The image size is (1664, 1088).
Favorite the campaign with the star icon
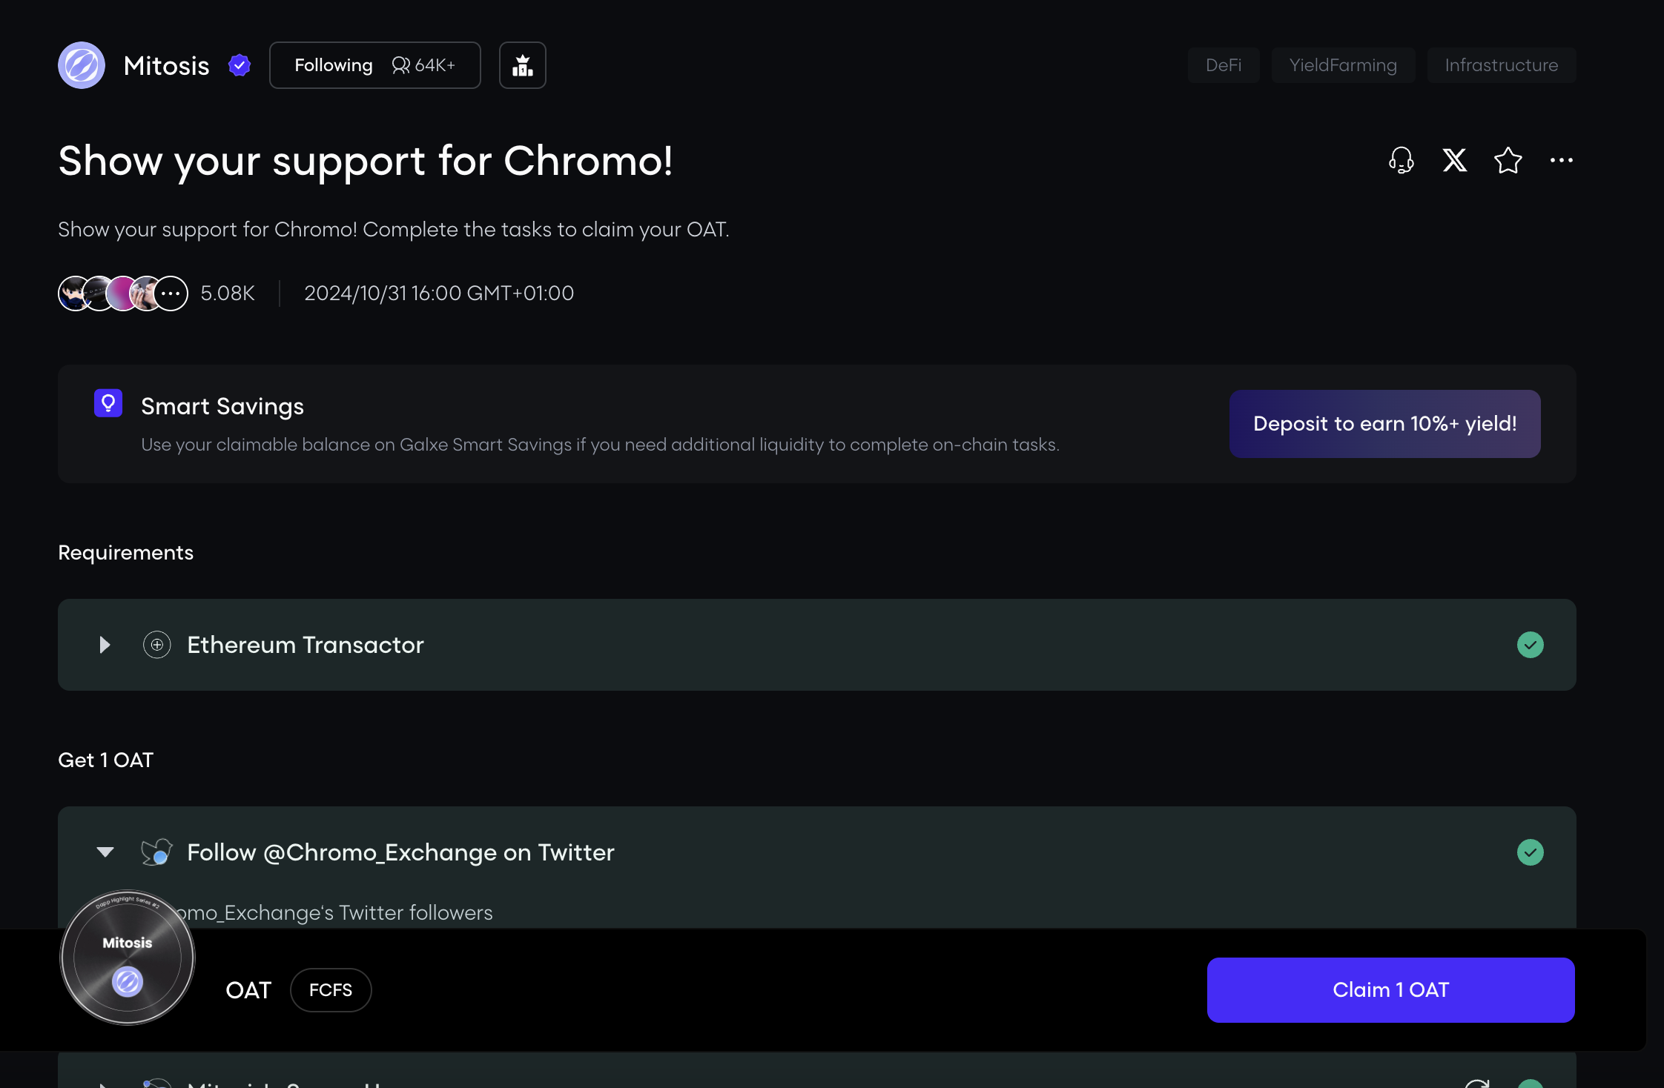point(1508,160)
